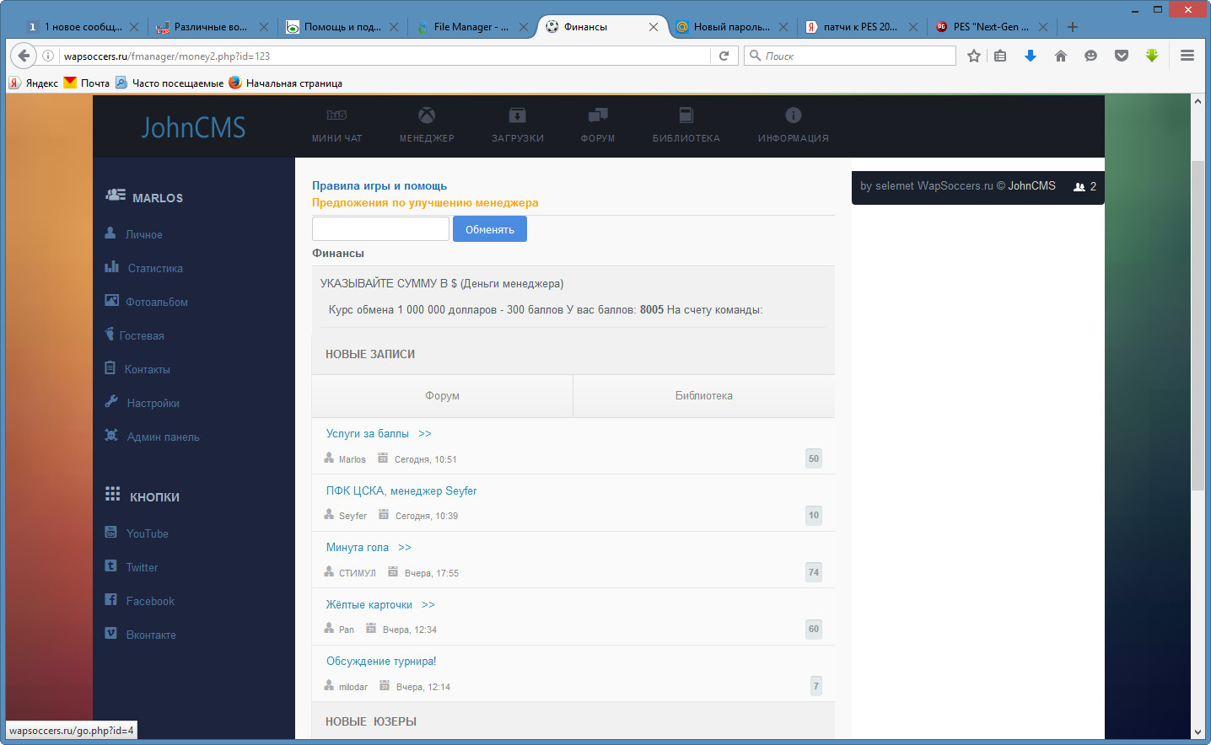1211x745 pixels.
Task: Reload the page with the refresh icon
Action: [724, 56]
